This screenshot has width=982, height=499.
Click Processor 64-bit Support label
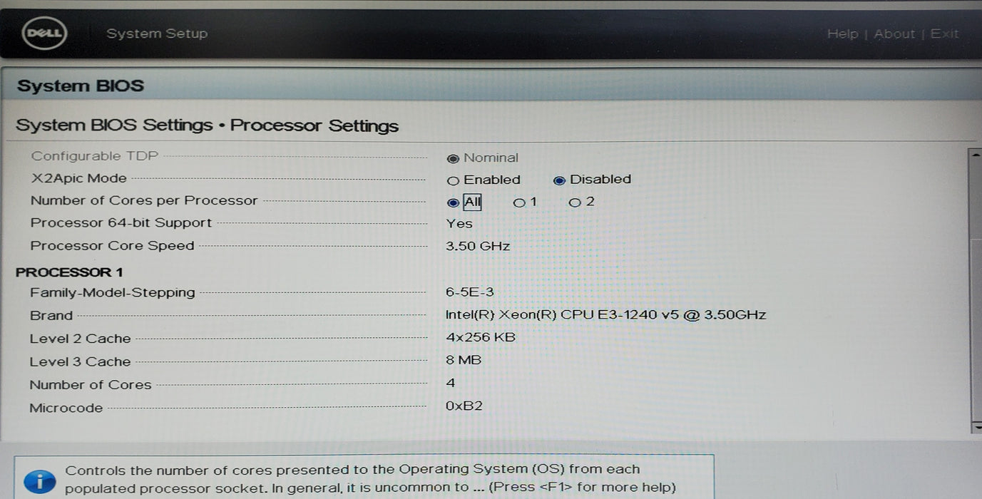[121, 222]
